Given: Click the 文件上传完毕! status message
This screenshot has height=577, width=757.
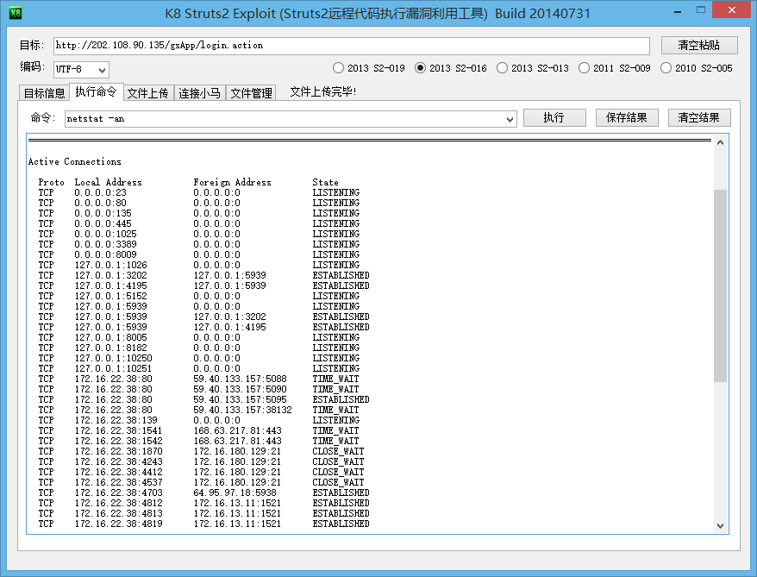Looking at the screenshot, I should pos(323,91).
